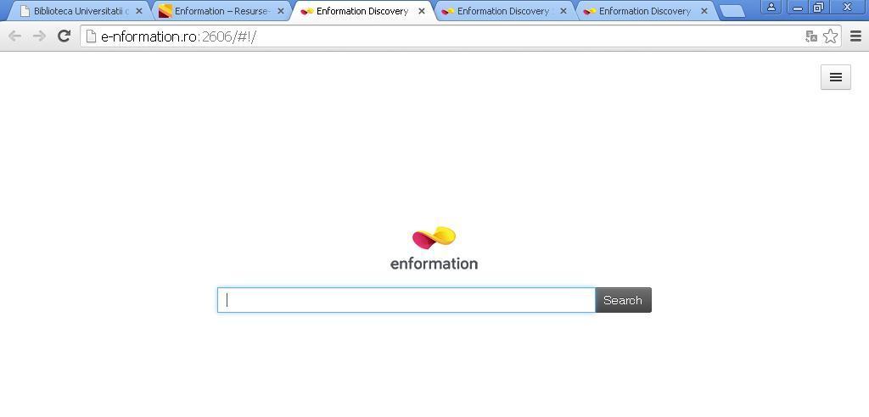Click the enformation logo
This screenshot has height=417, width=869.
tap(434, 248)
